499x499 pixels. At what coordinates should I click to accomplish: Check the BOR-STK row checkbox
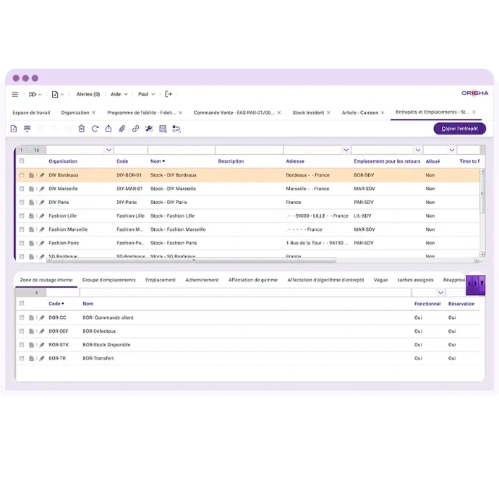22,345
